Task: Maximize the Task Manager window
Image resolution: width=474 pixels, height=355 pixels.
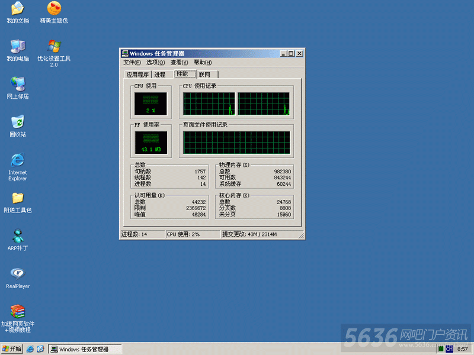Action: pos(291,54)
